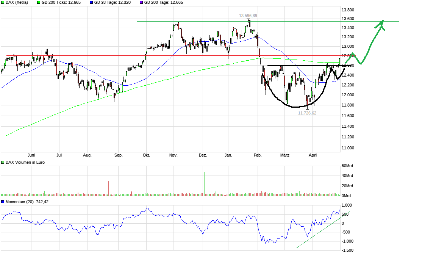The width and height of the screenshot is (436, 254).
Task: Click the 13.000 price axis label
Action: coord(348,47)
